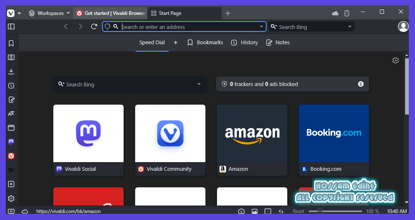Open tracker blocker shield in address field
Image resolution: width=415 pixels, height=220 pixels.
pos(107,27)
